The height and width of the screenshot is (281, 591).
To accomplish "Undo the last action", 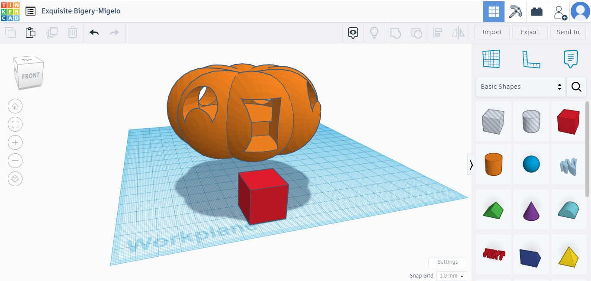I will 94,32.
